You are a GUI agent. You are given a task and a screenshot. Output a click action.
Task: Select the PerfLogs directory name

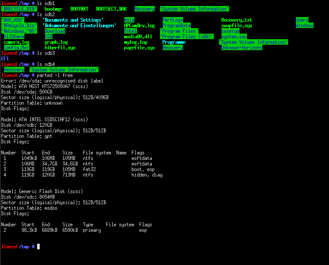point(173,20)
